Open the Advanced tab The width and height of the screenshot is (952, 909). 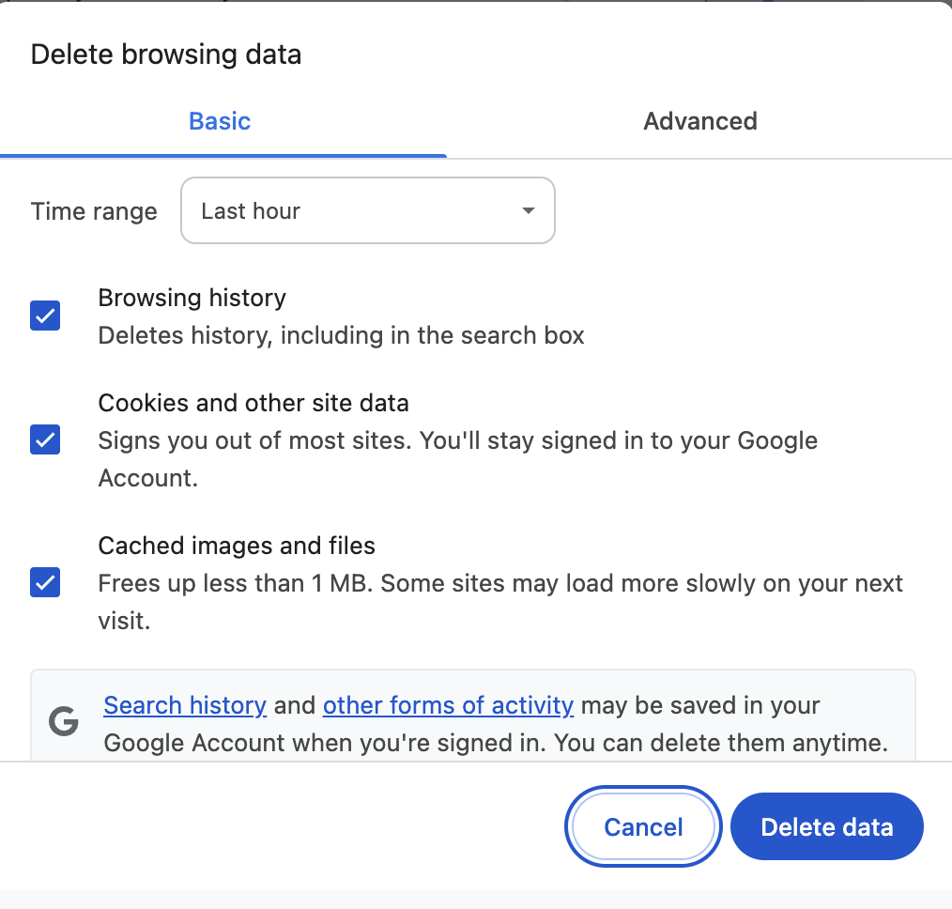pos(699,121)
